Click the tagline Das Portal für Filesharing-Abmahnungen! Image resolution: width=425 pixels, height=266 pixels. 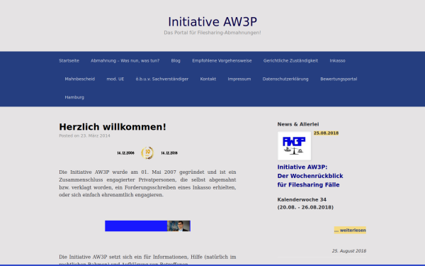212,33
